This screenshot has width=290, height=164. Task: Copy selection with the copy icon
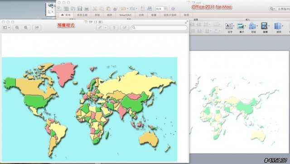pos(101,9)
